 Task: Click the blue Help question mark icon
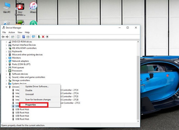(x=24, y=37)
